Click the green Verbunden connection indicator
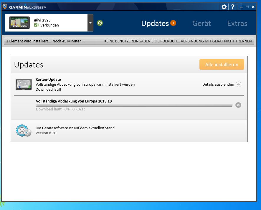Viewport: 261px width, 210px height. tap(36, 25)
